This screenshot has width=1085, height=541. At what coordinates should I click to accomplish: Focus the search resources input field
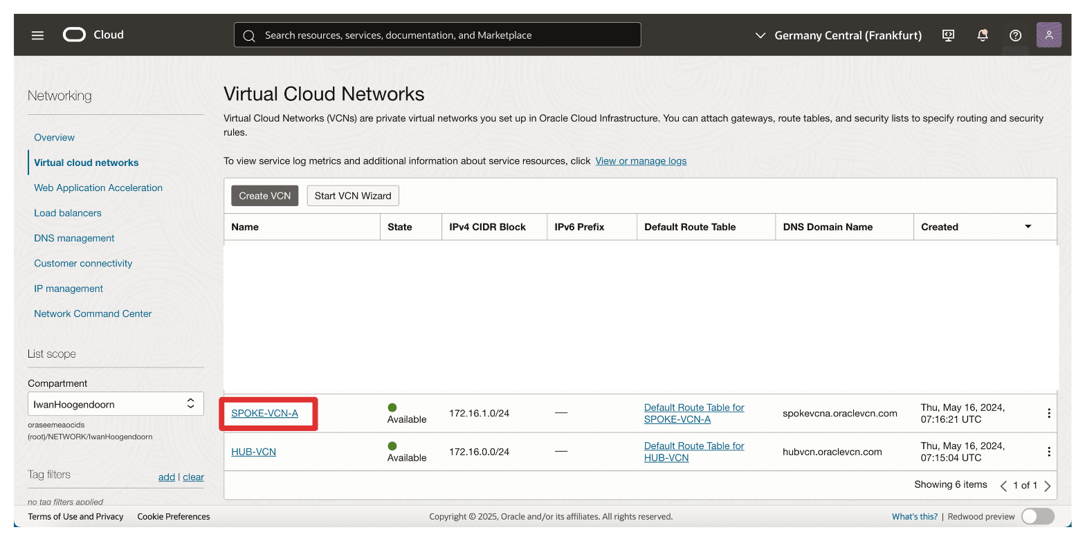[x=437, y=35]
